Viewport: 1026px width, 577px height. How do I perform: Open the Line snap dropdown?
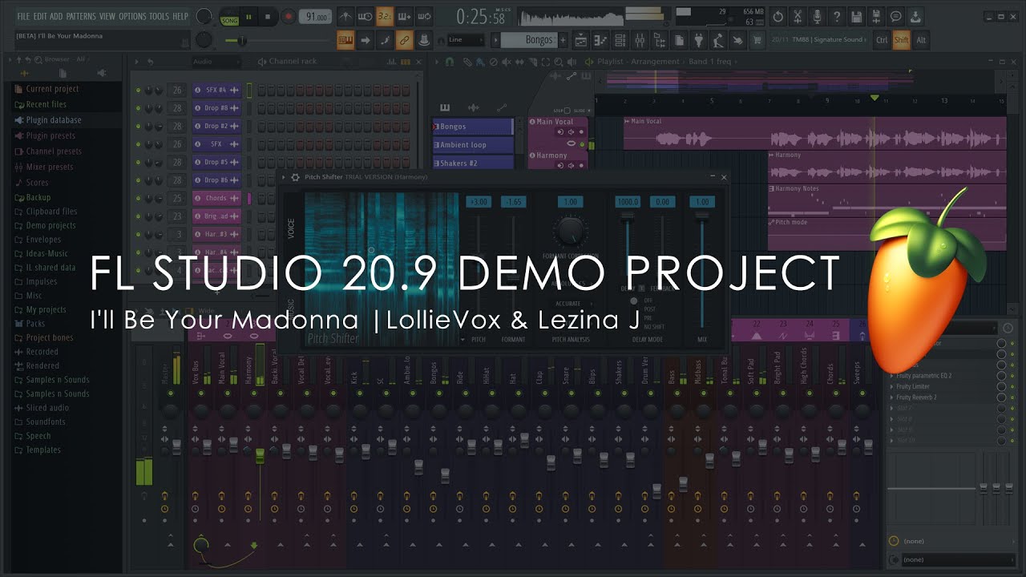(x=466, y=40)
